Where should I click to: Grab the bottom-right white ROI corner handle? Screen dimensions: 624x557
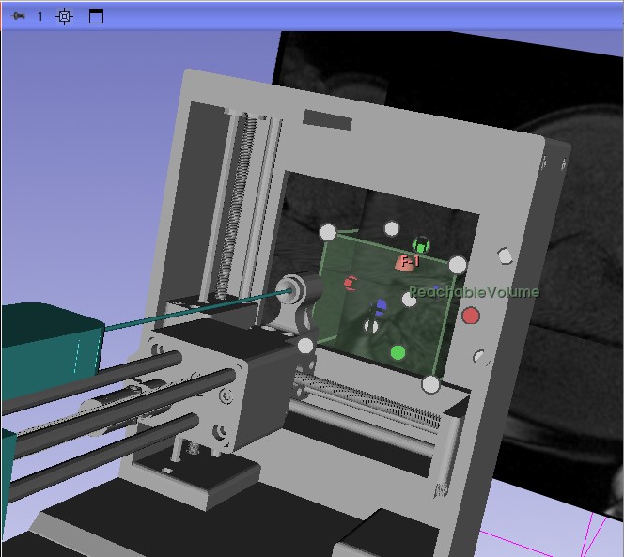[430, 384]
